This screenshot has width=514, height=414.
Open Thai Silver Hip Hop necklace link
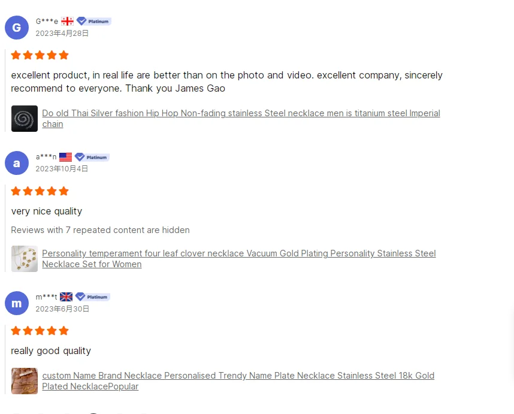coord(241,113)
